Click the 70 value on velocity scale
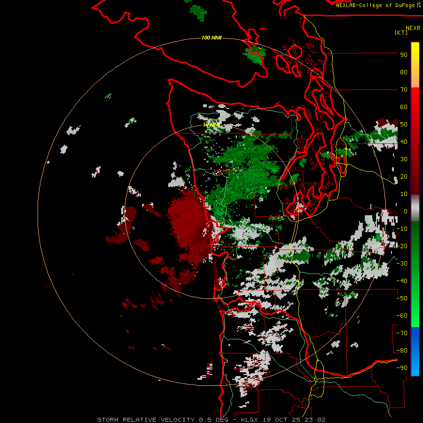 coord(404,90)
